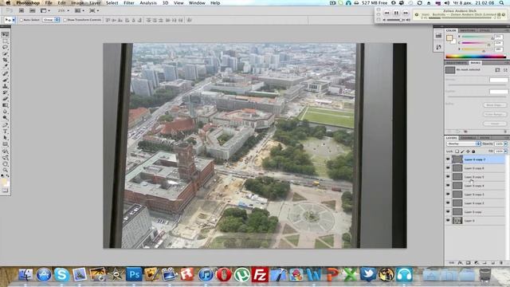Viewport: 510px width, 287px height.
Task: Open Twitter from the Dock
Action: tap(368, 274)
